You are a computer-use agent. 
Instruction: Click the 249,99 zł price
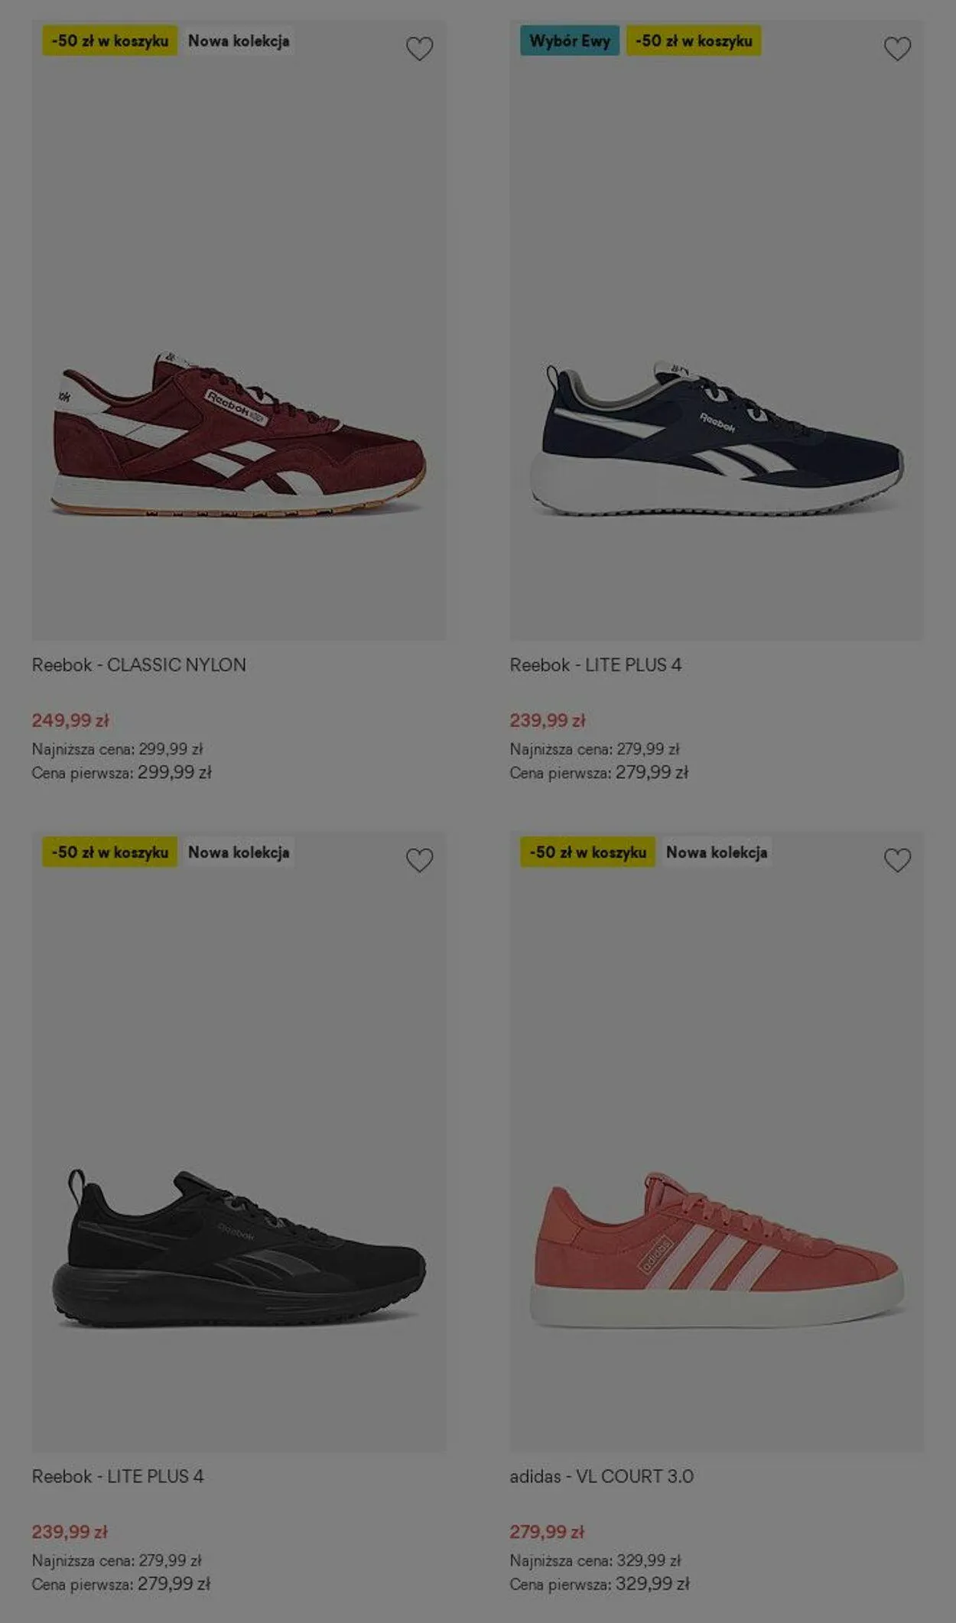[70, 720]
